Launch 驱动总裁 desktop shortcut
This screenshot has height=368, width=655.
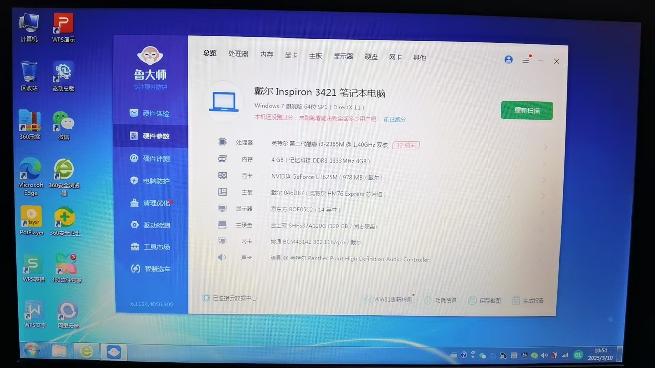pyautogui.click(x=63, y=77)
